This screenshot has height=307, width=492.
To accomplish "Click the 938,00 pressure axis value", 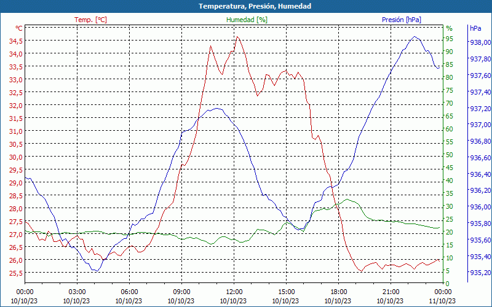I will (480, 42).
